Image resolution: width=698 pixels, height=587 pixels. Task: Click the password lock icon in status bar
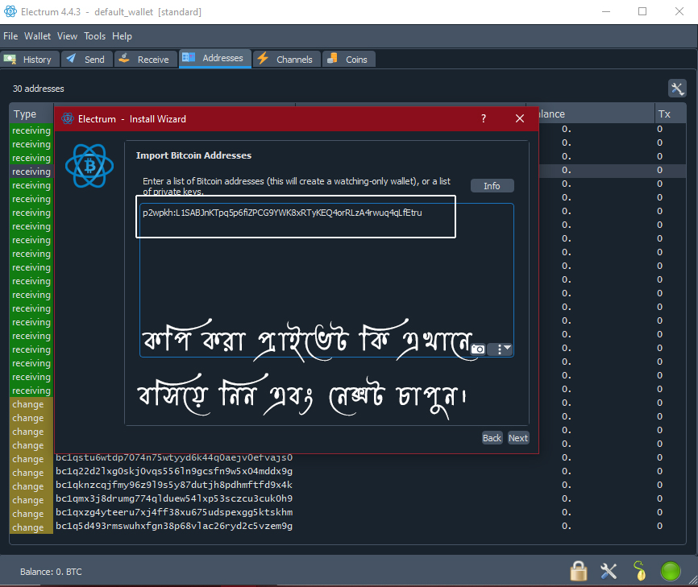(x=578, y=571)
